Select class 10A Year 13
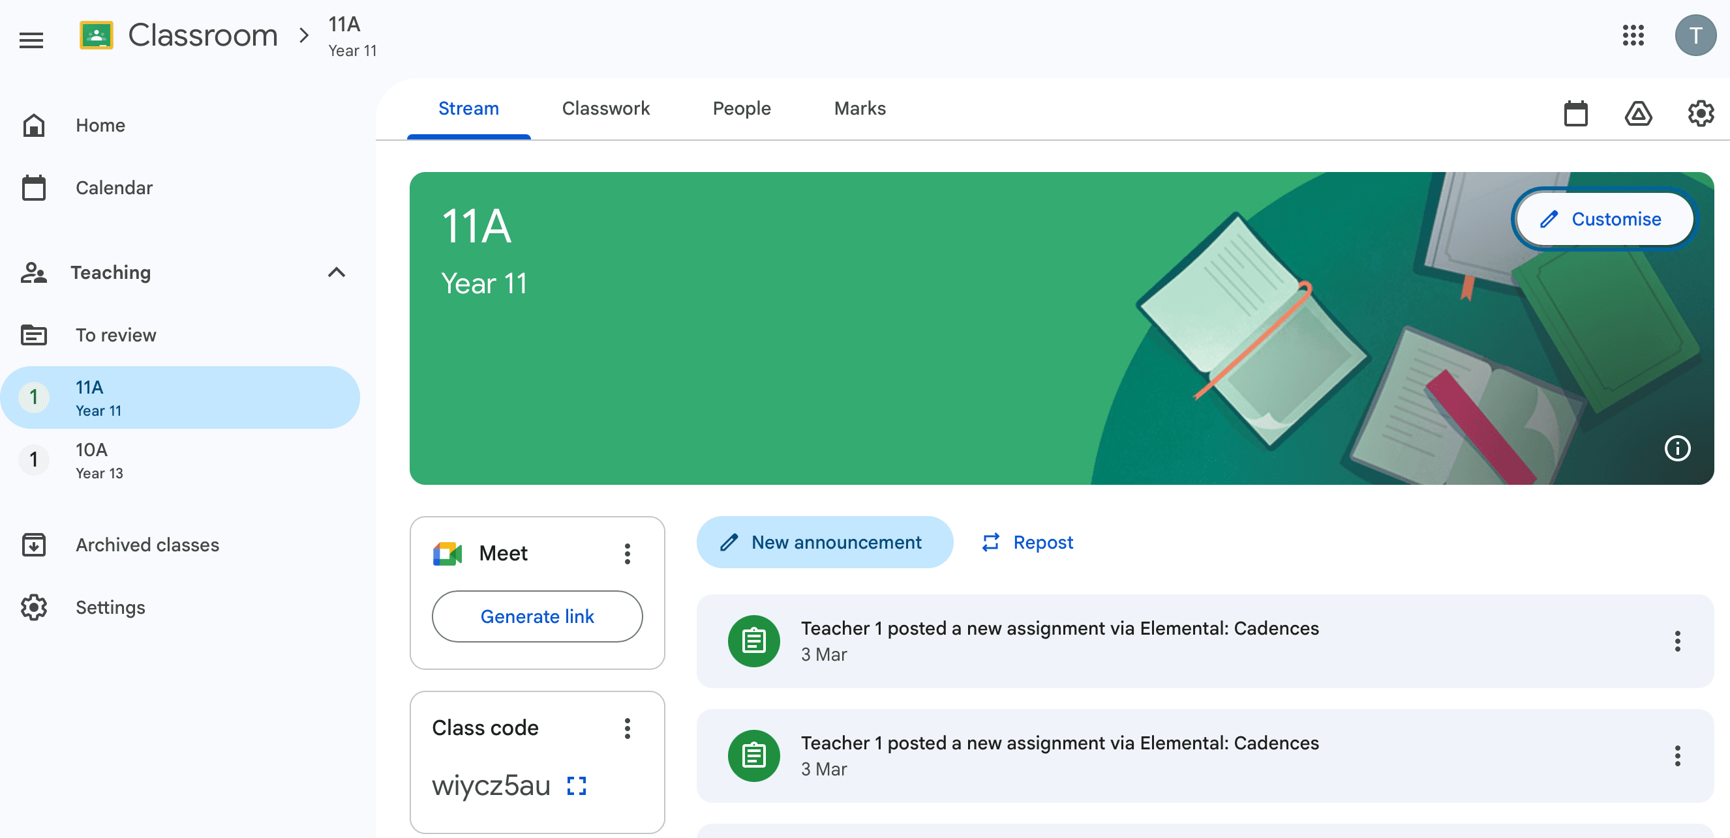The image size is (1730, 838). 180,459
